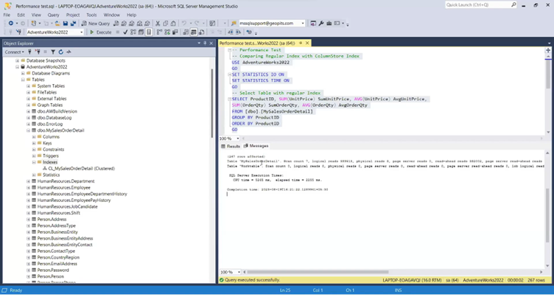This screenshot has height=297, width=554.
Task: Click the Decrease Indent icon
Action: tap(231, 32)
